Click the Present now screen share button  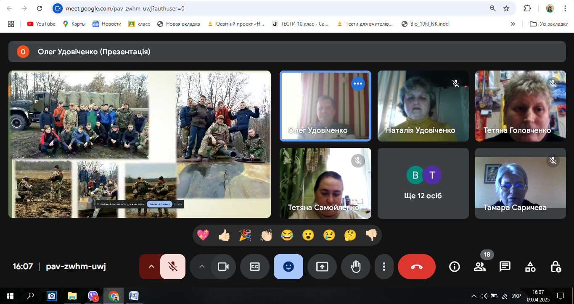(x=322, y=267)
